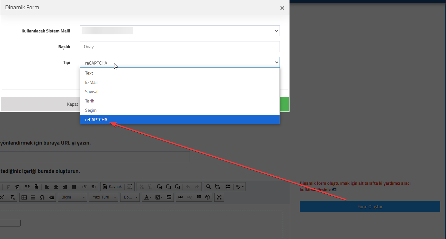
Task: Open the background color picker
Action: pyautogui.click(x=159, y=197)
